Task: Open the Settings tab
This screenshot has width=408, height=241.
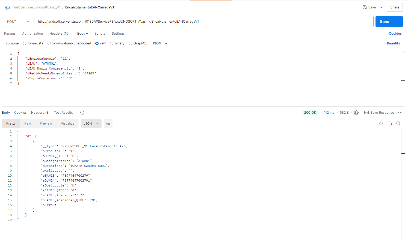Action: pos(118,34)
